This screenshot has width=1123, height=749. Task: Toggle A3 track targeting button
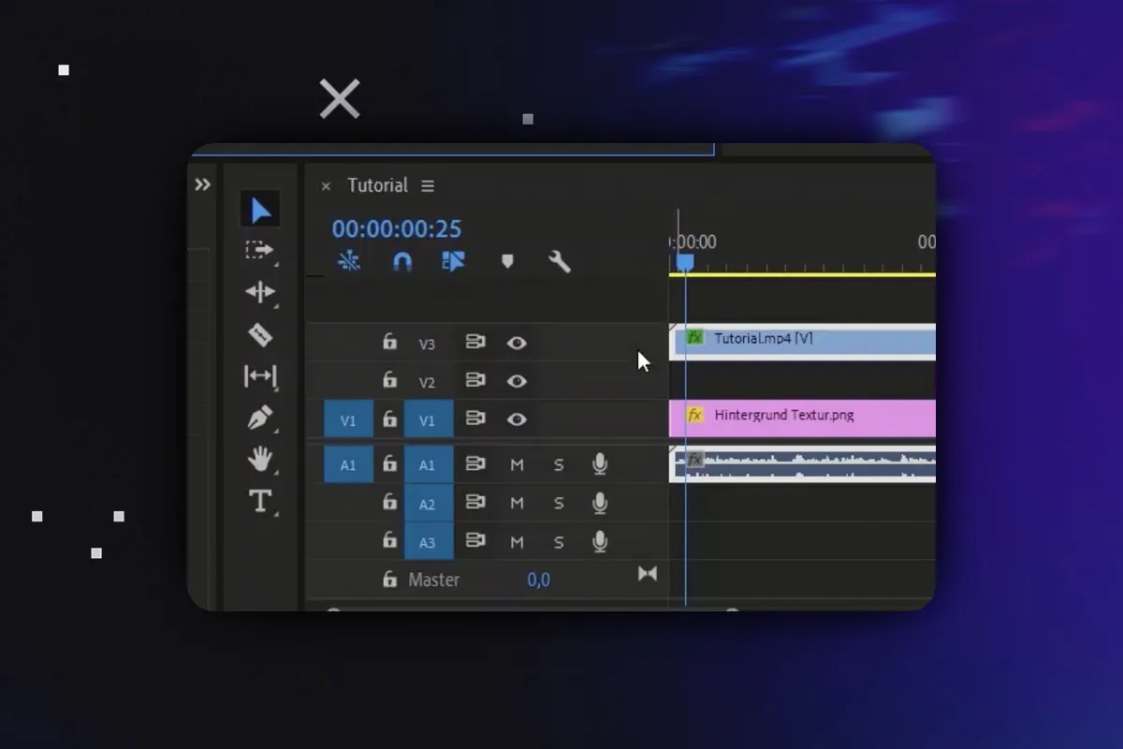(x=429, y=542)
